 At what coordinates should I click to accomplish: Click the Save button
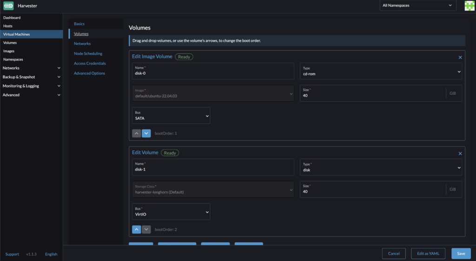click(461, 254)
